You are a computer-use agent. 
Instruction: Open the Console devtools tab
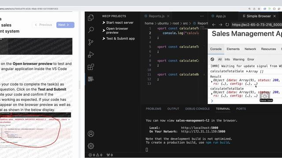(x=216, y=49)
